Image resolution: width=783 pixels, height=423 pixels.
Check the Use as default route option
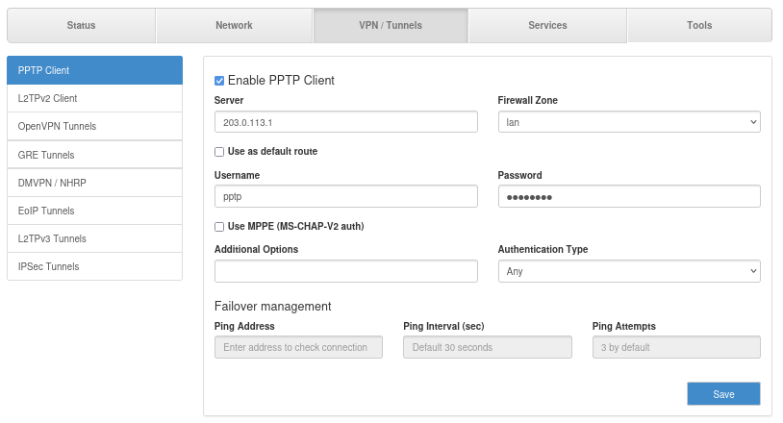[219, 152]
